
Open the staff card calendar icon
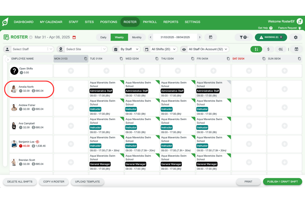297,49
